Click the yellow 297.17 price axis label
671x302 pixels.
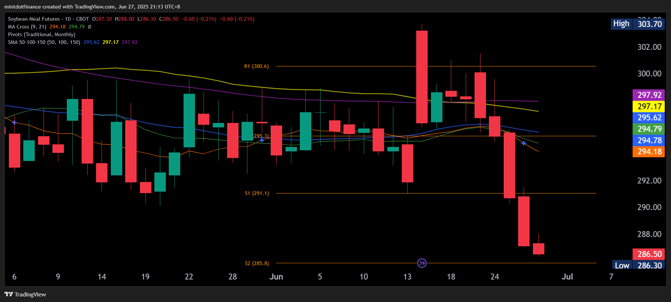coord(649,106)
